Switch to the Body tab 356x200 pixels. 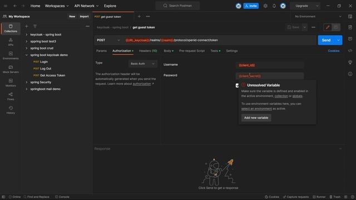click(169, 51)
